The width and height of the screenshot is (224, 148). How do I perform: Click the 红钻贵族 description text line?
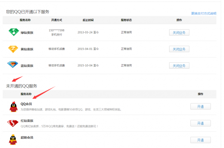point(59,126)
